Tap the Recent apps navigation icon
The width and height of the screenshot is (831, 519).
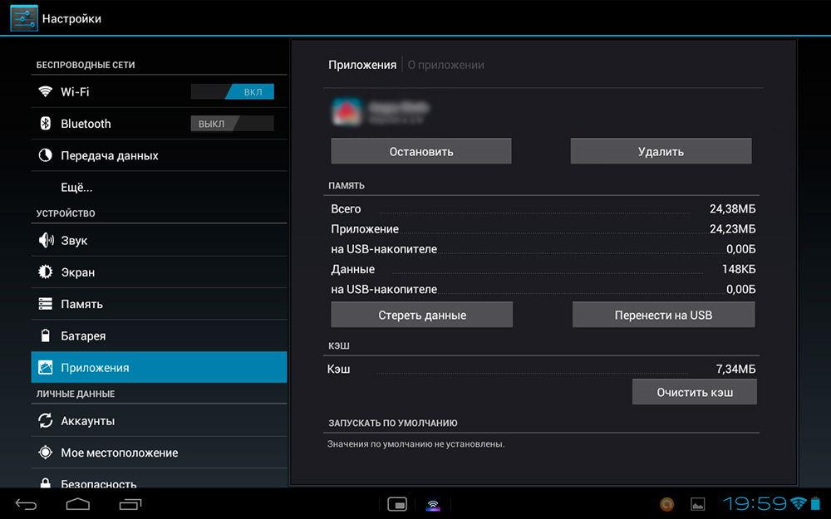click(130, 503)
